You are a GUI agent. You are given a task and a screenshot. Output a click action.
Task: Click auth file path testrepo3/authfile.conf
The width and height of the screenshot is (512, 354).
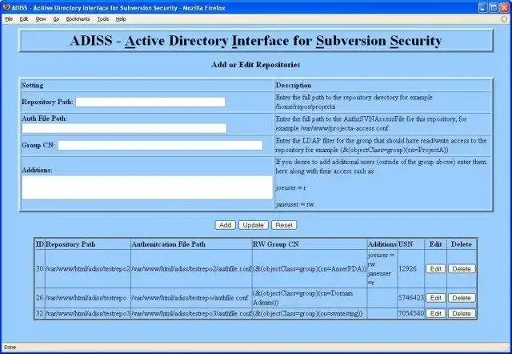click(191, 313)
